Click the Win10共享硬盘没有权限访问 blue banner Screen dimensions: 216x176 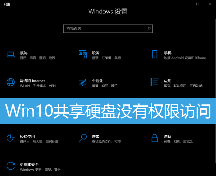(108, 111)
